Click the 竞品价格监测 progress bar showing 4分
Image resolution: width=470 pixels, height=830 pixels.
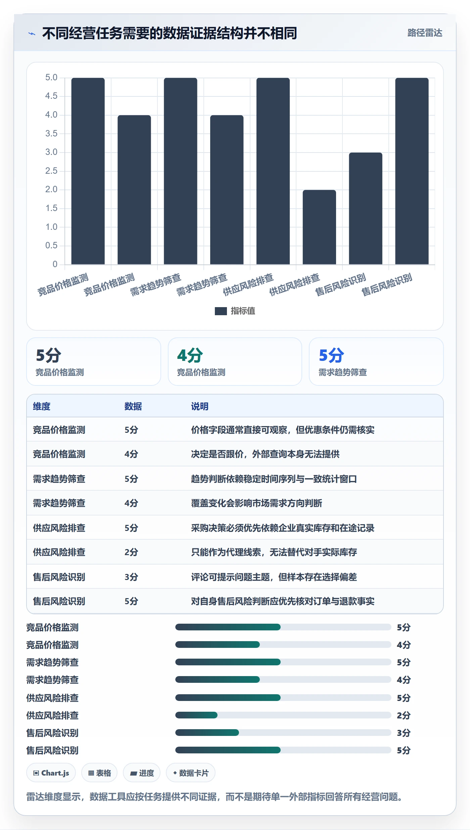coord(283,645)
